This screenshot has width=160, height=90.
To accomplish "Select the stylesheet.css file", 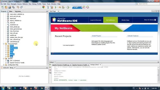I will tap(14, 25).
